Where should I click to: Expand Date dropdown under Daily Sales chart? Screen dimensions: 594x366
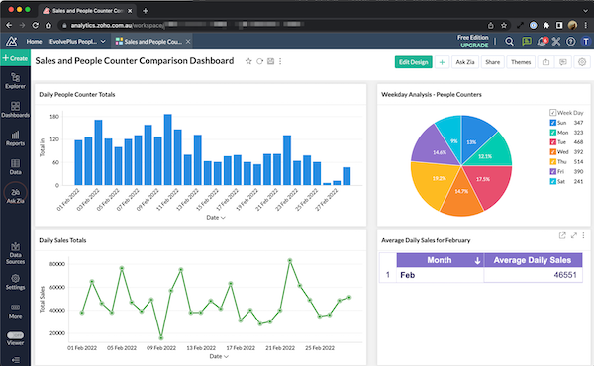pyautogui.click(x=219, y=356)
